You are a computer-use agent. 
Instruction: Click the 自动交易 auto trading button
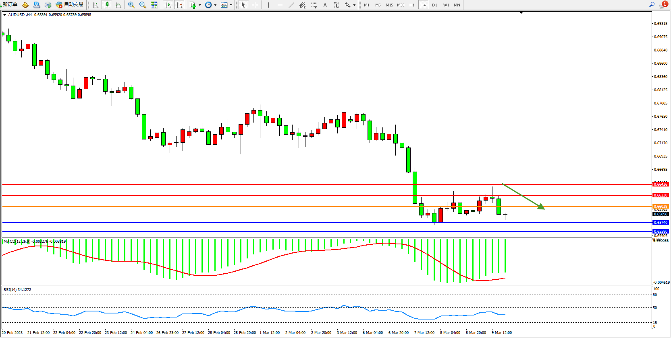pos(70,5)
